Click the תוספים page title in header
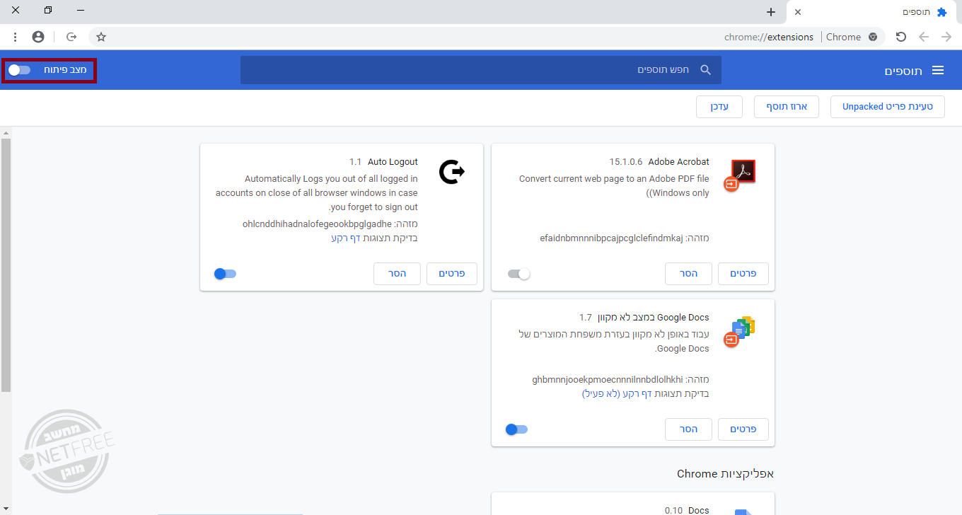This screenshot has width=962, height=515. click(x=904, y=71)
